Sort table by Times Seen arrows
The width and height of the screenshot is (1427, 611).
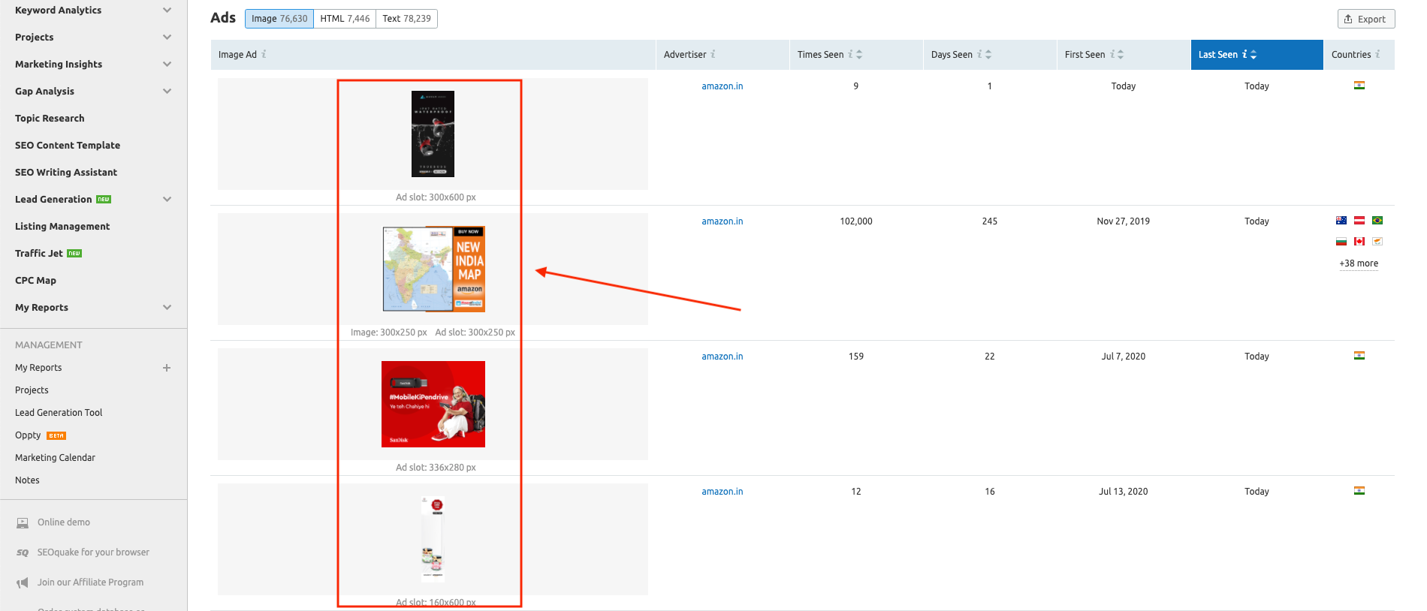pos(859,54)
